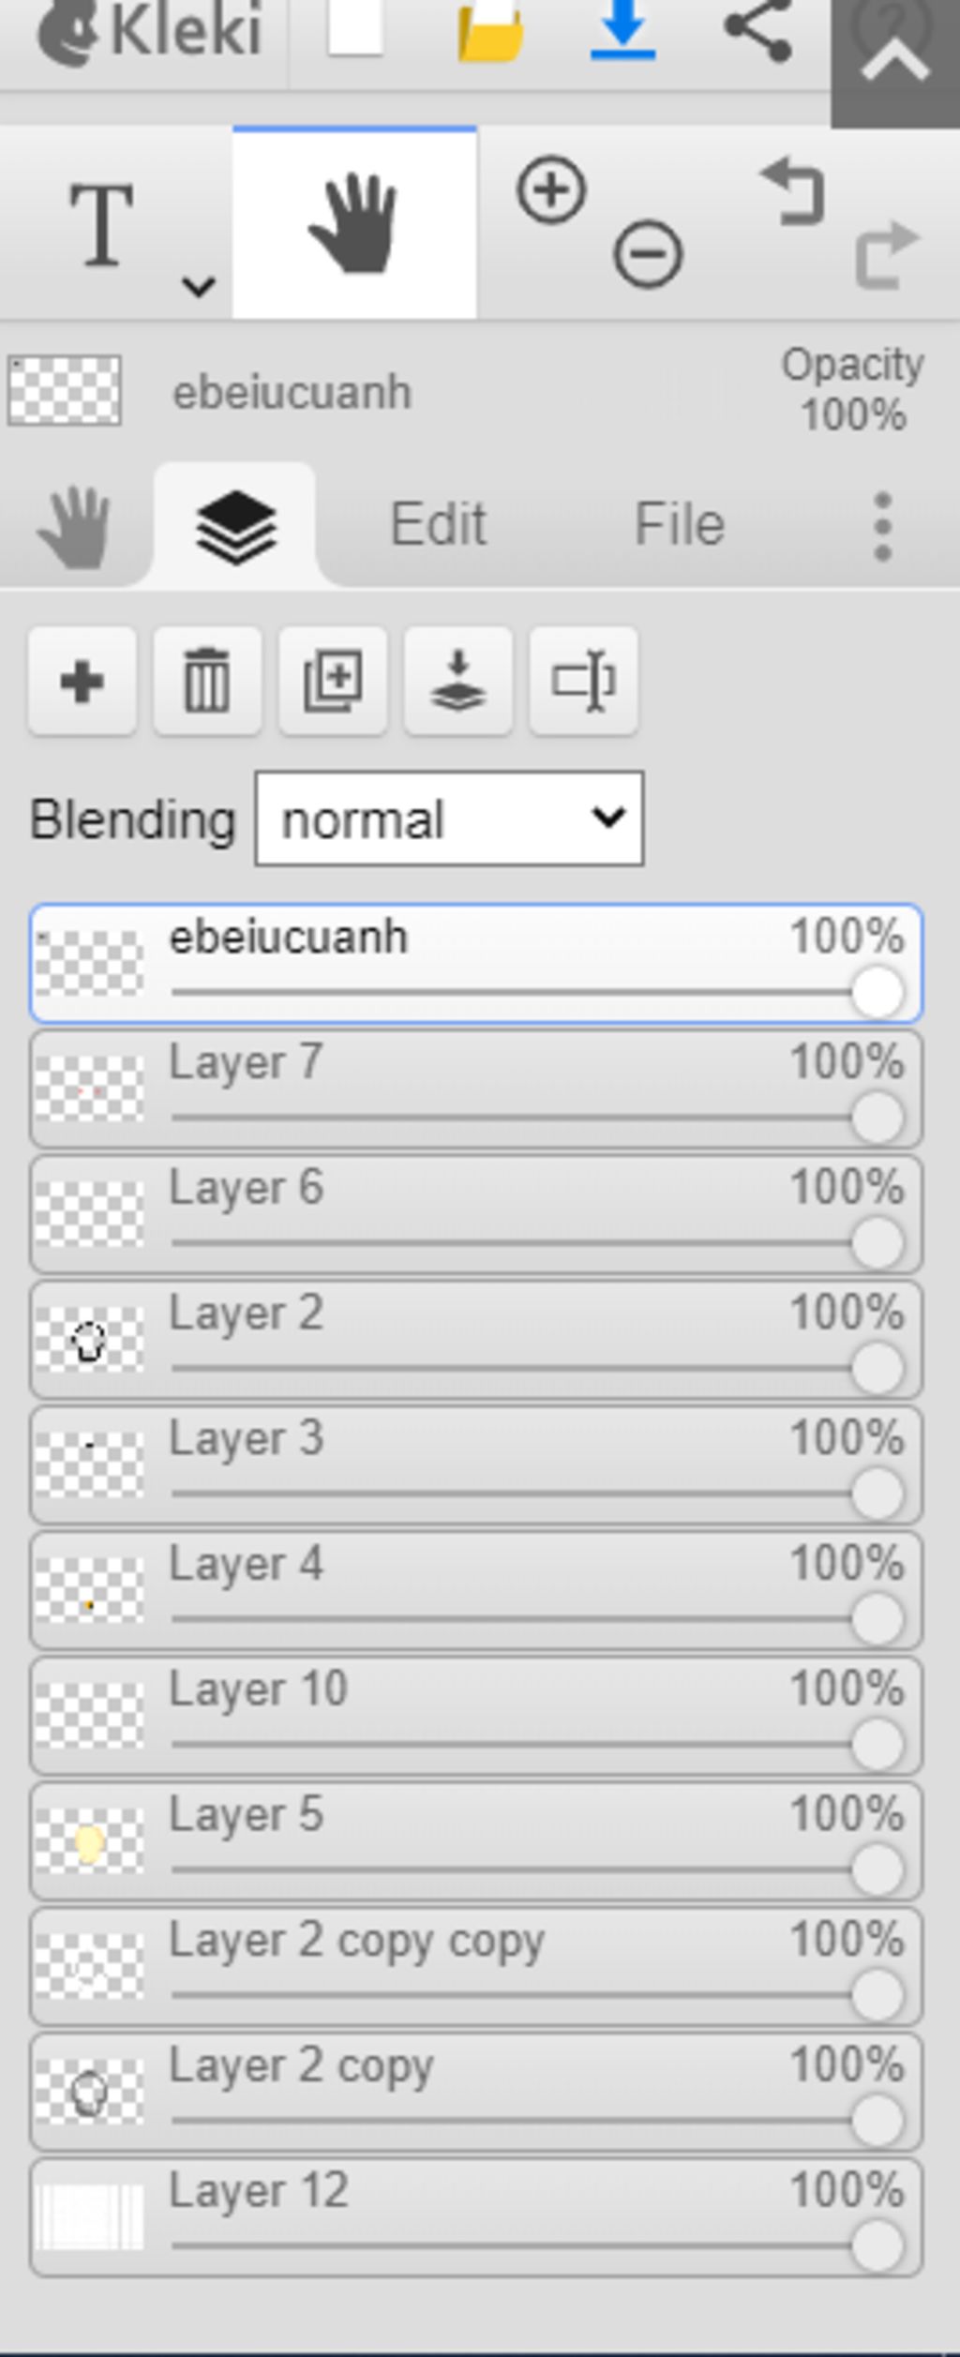Switch to the File tab
This screenshot has height=2357, width=960.
[680, 523]
